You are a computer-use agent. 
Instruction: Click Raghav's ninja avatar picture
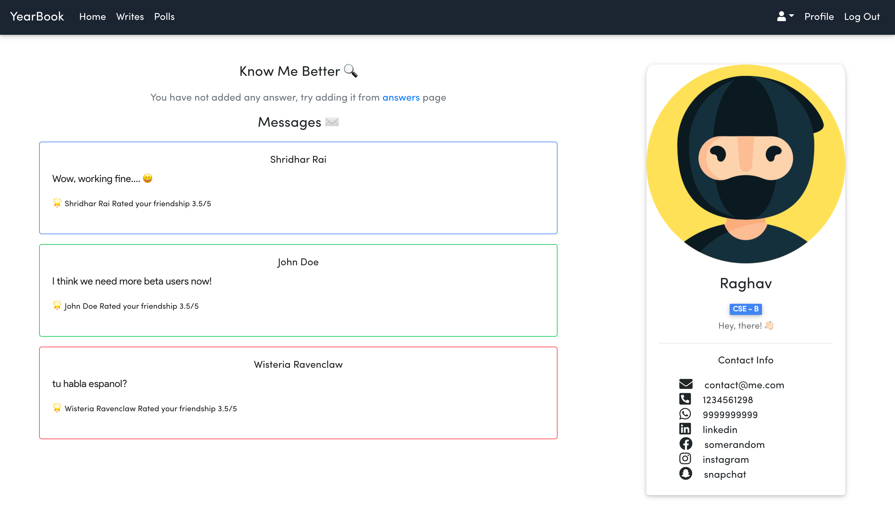pyautogui.click(x=745, y=164)
